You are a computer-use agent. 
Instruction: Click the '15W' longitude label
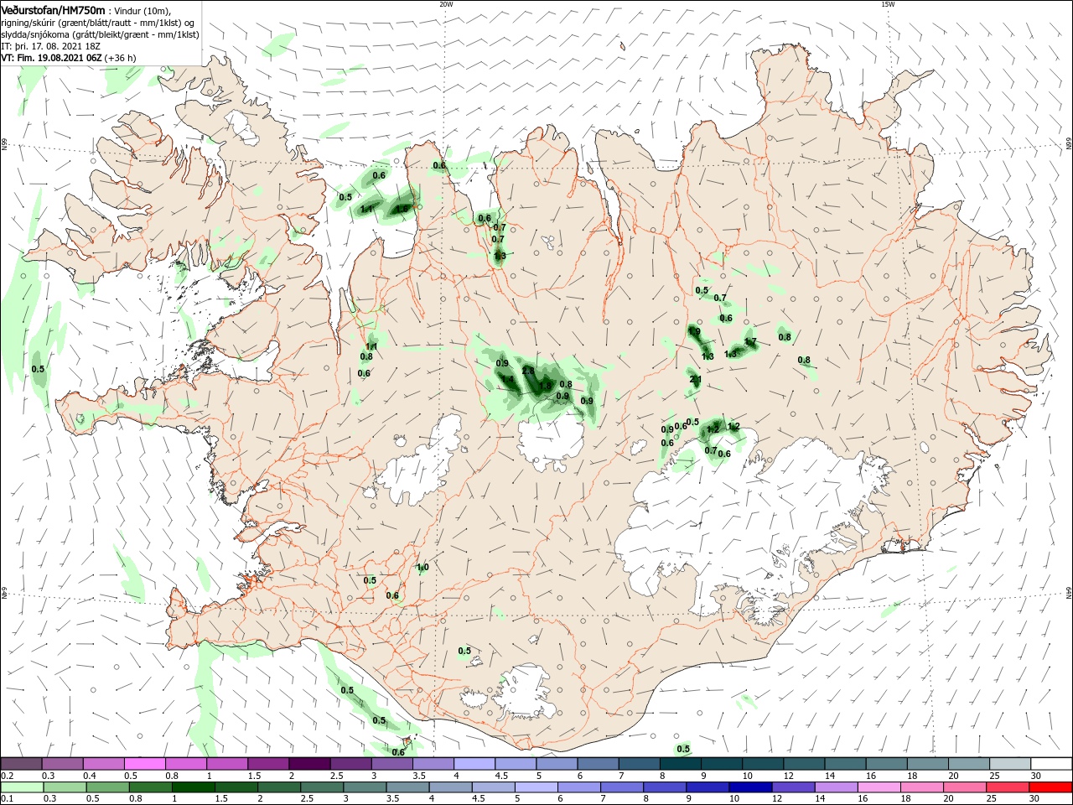(x=888, y=4)
